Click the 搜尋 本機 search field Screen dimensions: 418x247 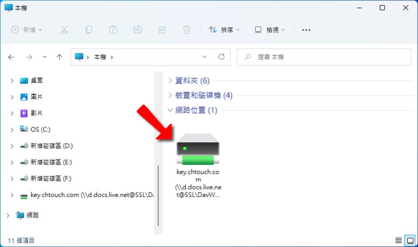coord(324,57)
